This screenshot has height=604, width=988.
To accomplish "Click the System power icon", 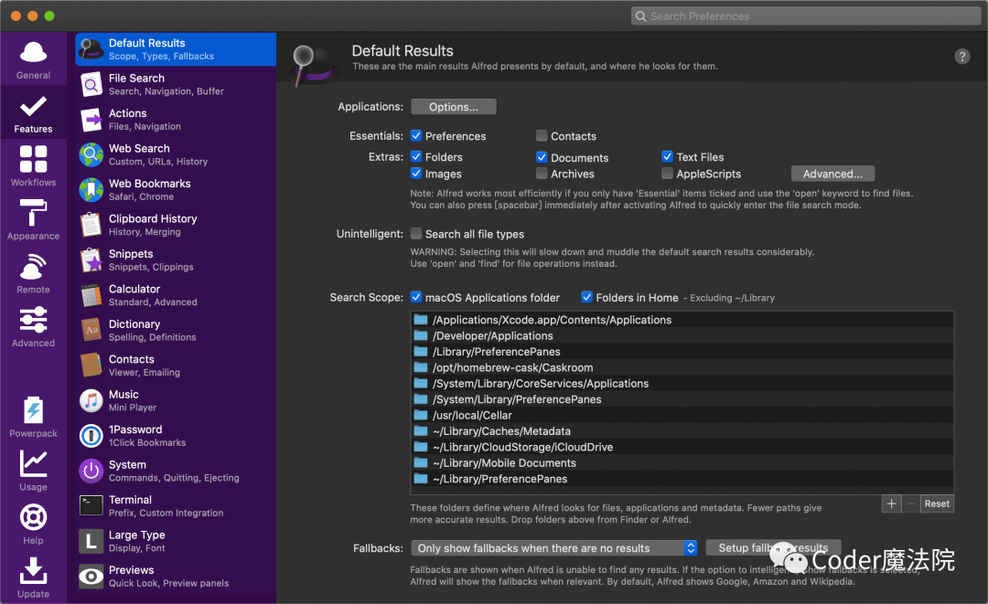I will point(91,471).
